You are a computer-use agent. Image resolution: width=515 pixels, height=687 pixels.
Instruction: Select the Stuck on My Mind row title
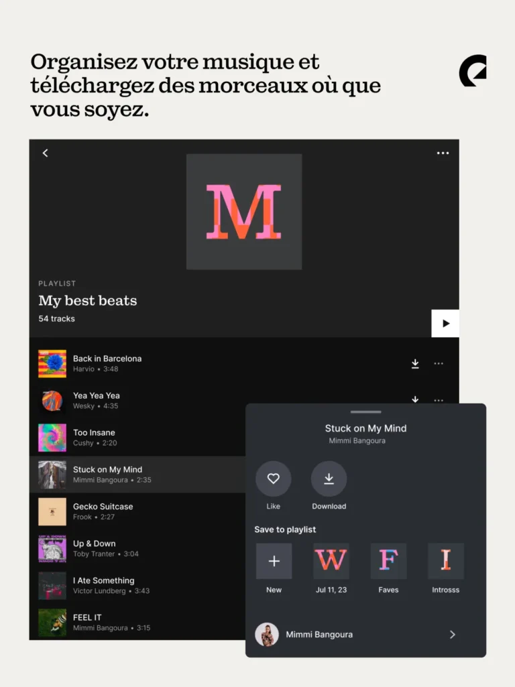point(107,469)
